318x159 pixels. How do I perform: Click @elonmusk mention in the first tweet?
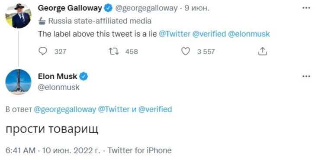249,34
